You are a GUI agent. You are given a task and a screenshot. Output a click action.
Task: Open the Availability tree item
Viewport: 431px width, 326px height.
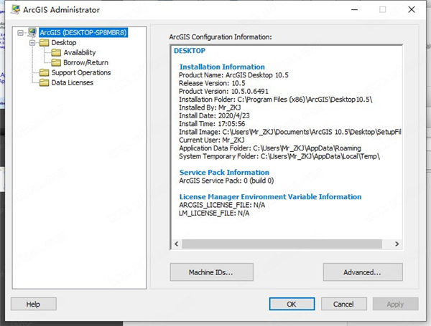click(x=80, y=52)
